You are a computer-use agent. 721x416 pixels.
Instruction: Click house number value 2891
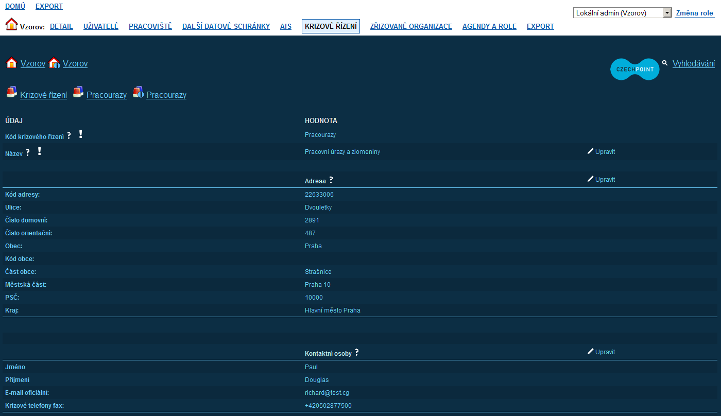click(x=312, y=220)
